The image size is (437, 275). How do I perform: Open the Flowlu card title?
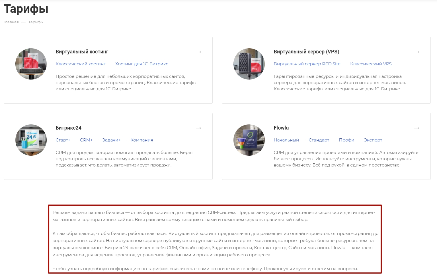click(x=281, y=128)
